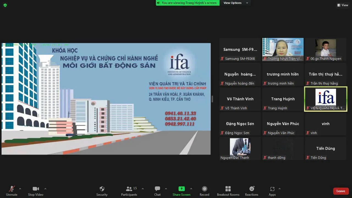
Task: Unmute the microphone
Action: (x=12, y=191)
